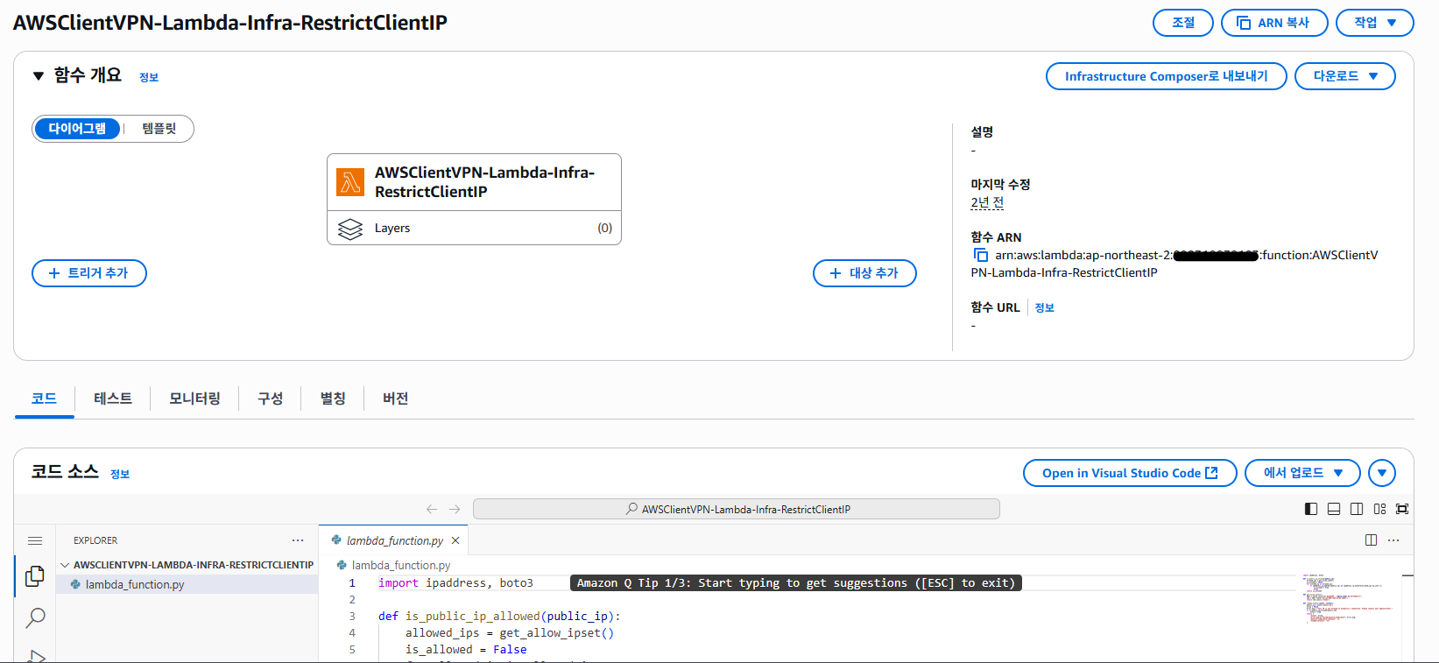Close the lambda_function.py editor tab

click(x=455, y=540)
